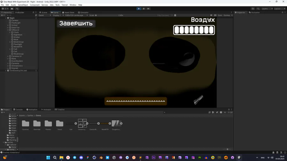Switch to the ProBuilder tab
Screen dimensions: 287x161
pyautogui.click(x=19, y=12)
